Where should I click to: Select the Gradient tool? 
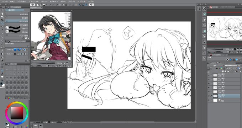tap(2, 60)
